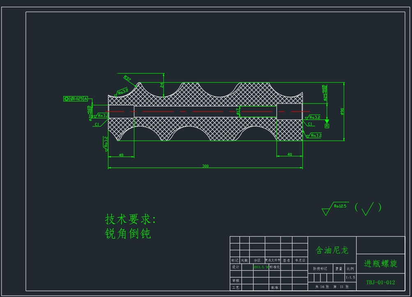This screenshot has width=412, height=297.
Task: Select the 审核 row label
Action: coord(235,281)
